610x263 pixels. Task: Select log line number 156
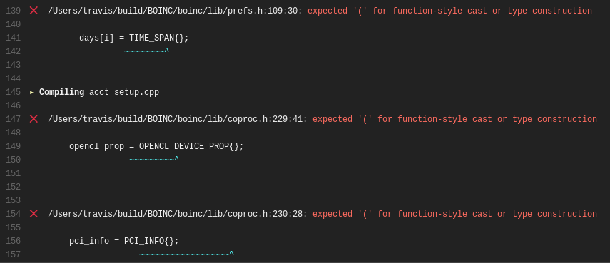point(14,241)
